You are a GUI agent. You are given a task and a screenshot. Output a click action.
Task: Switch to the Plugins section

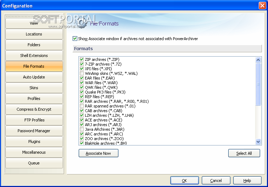click(x=34, y=142)
